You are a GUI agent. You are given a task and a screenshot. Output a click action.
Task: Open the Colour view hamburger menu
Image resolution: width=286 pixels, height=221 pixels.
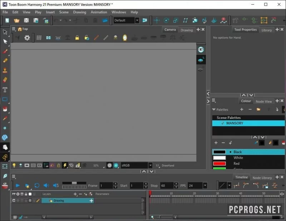pyautogui.click(x=214, y=100)
